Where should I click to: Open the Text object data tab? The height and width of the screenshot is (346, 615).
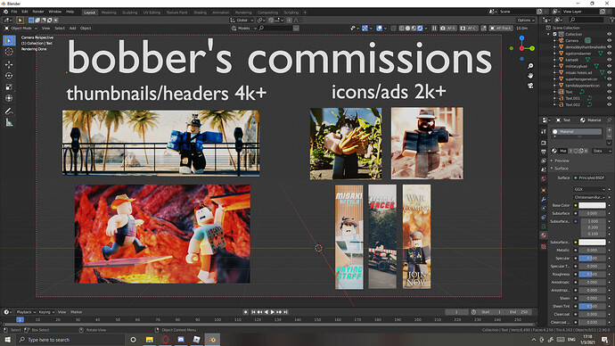click(543, 227)
